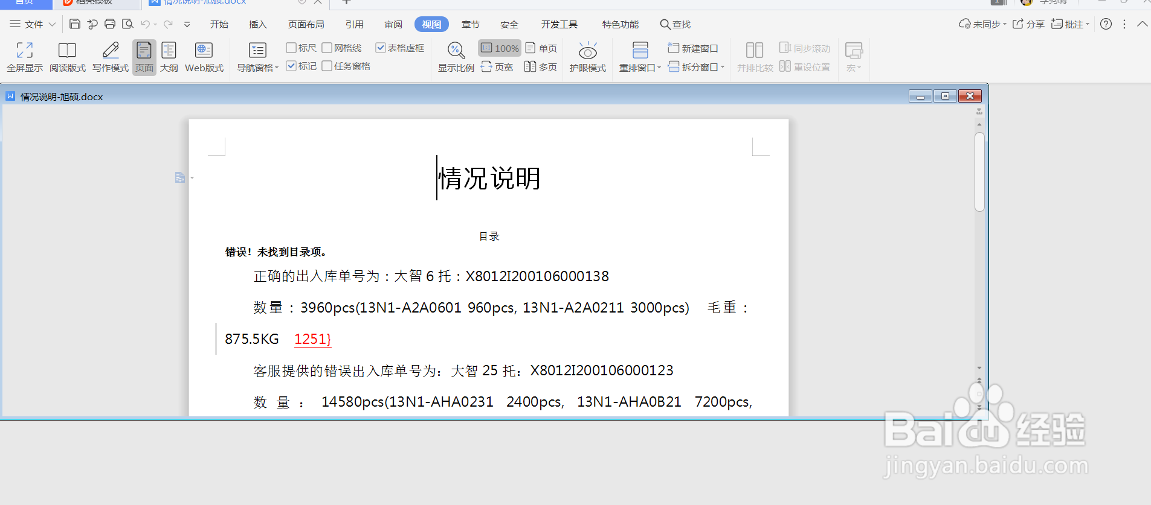The height and width of the screenshot is (505, 1151).
Task: Click the Share (分享) icon
Action: click(1029, 24)
